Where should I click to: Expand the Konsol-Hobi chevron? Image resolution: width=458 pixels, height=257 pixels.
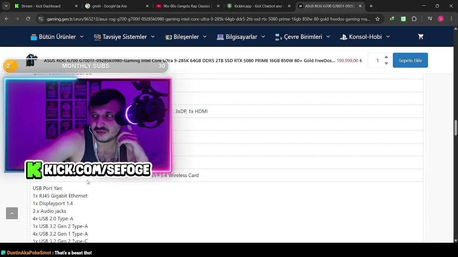coord(388,37)
